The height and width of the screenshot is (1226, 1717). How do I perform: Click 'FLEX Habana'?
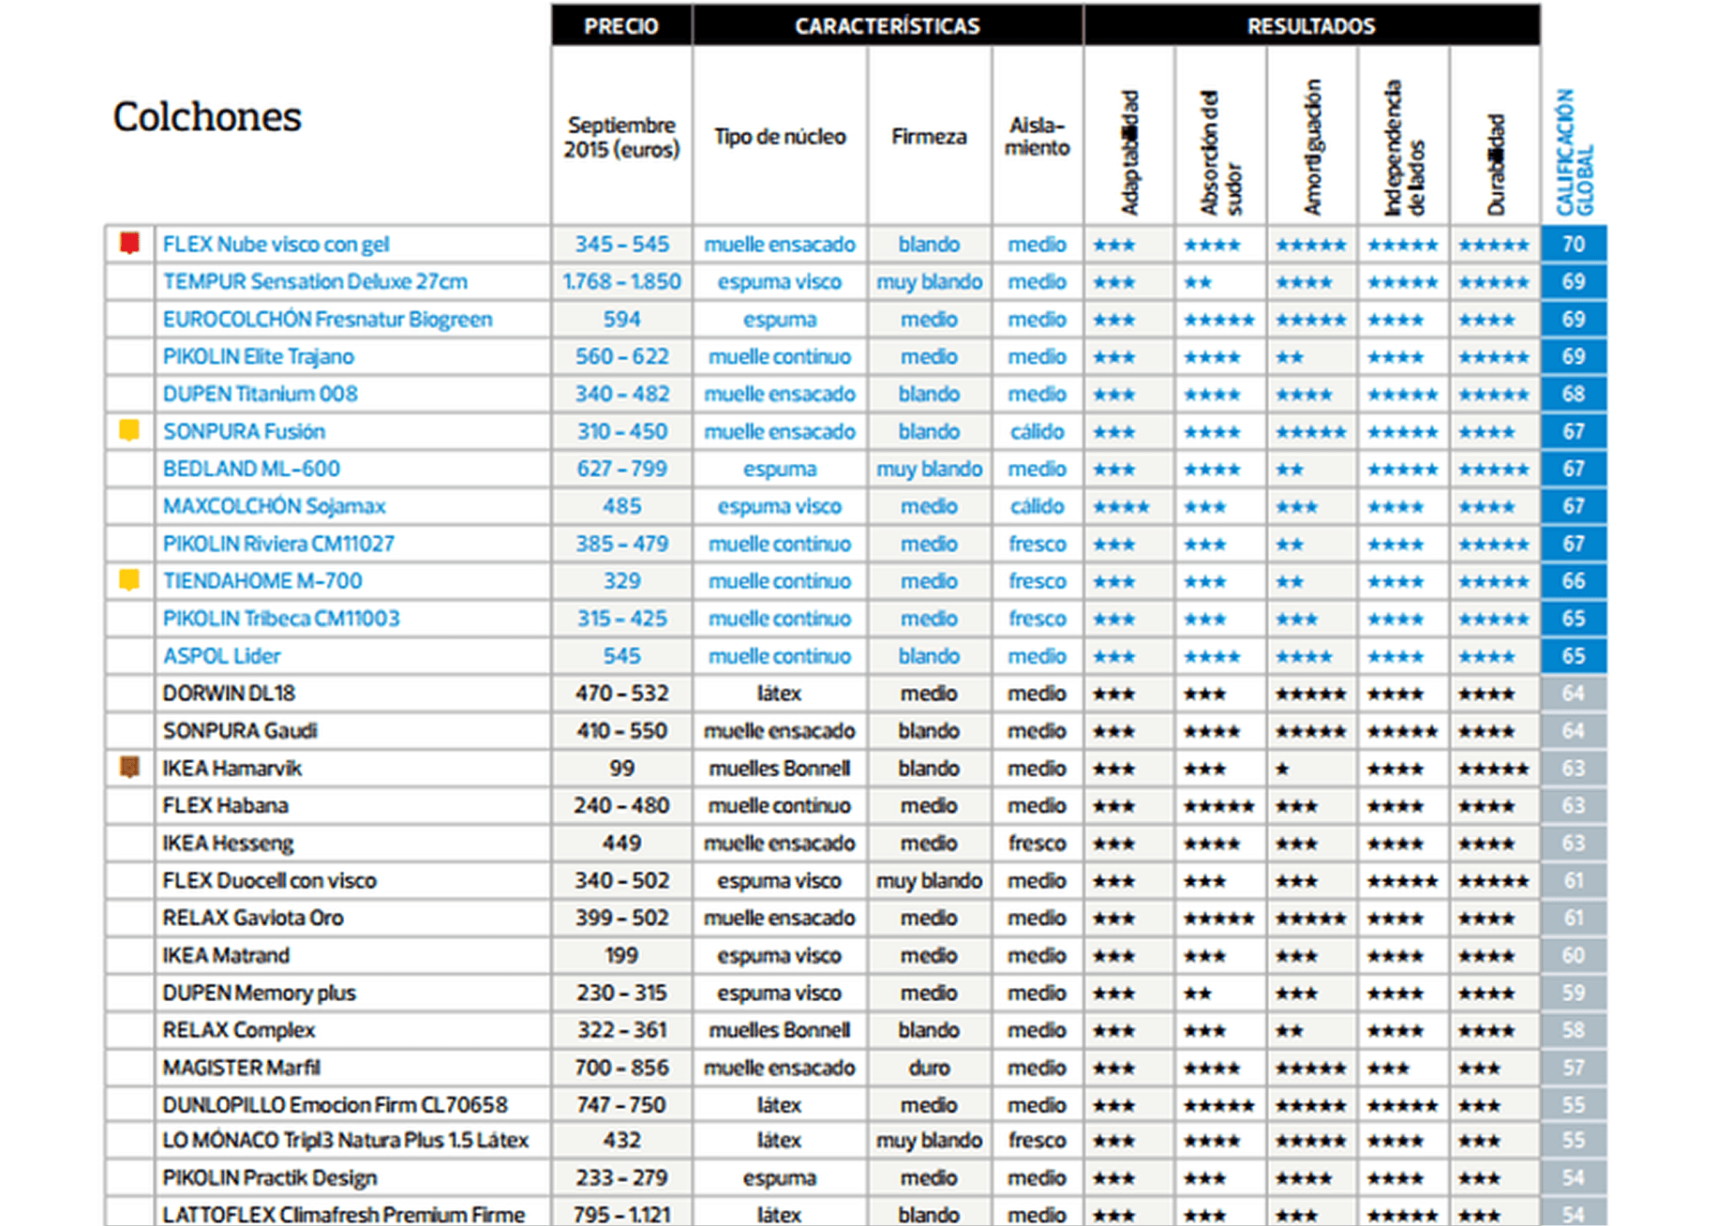[x=225, y=805]
